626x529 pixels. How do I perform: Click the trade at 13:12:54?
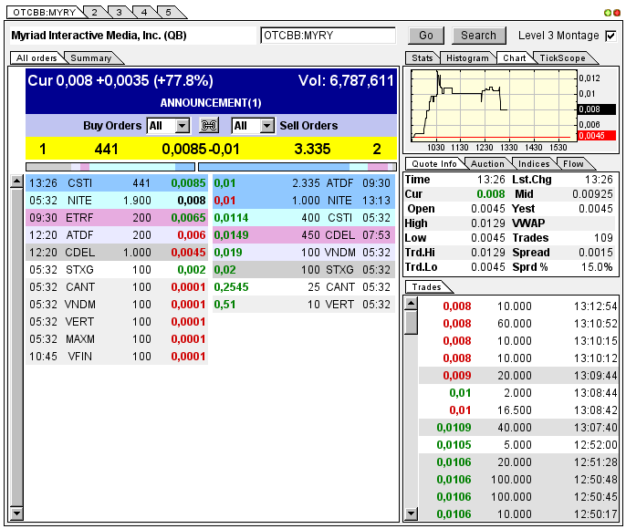pyautogui.click(x=518, y=306)
